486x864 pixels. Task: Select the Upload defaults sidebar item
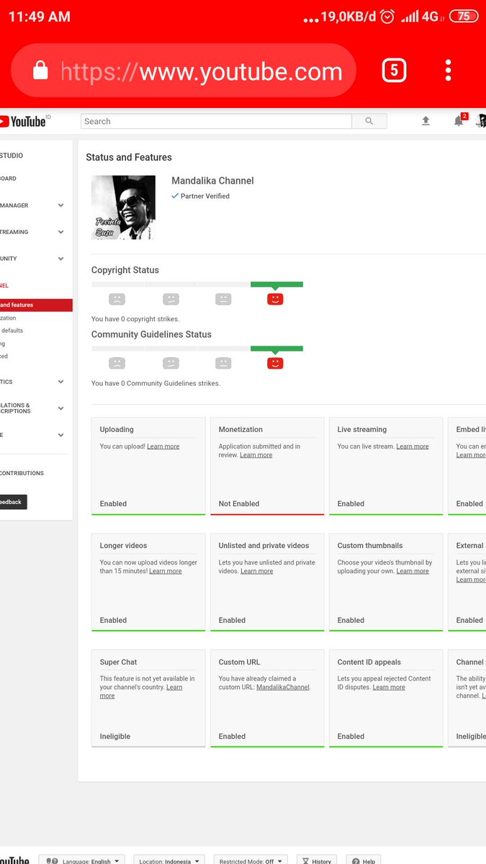point(12,330)
